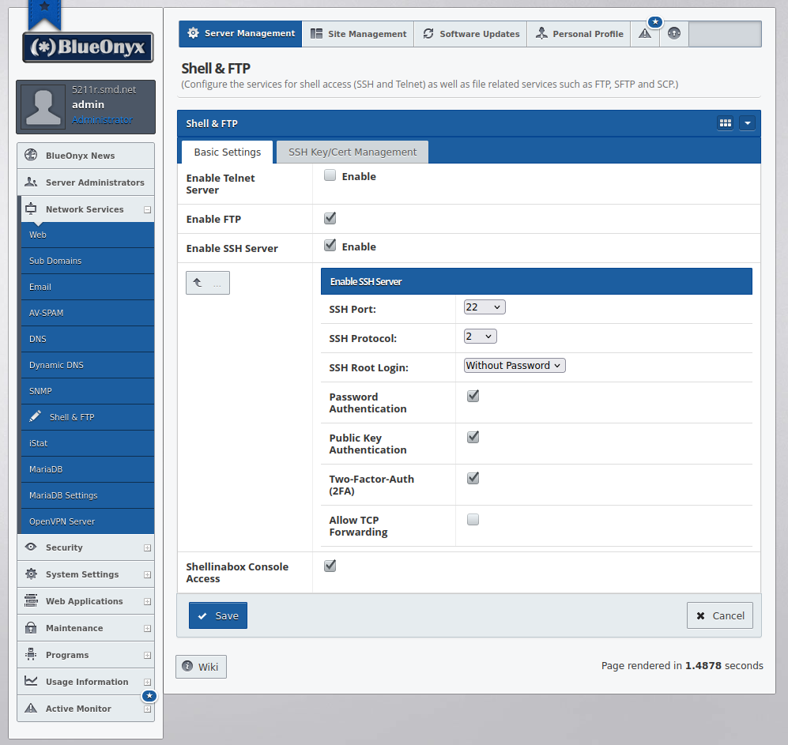The height and width of the screenshot is (745, 788).
Task: Open the dropdown arrow in Shell & FTP header
Action: [747, 123]
